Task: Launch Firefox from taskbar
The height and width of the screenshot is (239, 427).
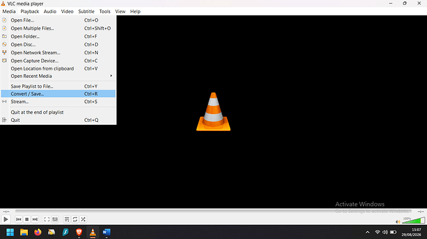Action: 38,232
